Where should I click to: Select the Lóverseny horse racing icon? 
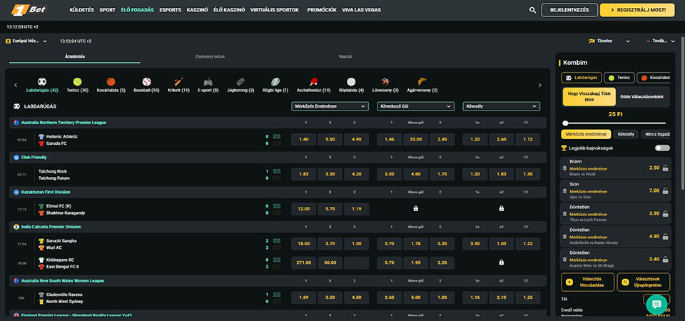pyautogui.click(x=385, y=81)
